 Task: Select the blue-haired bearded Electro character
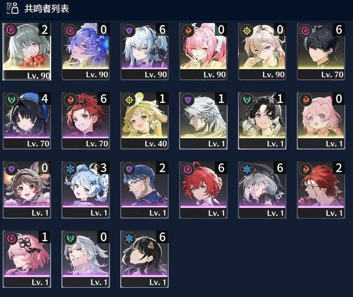pos(145,190)
